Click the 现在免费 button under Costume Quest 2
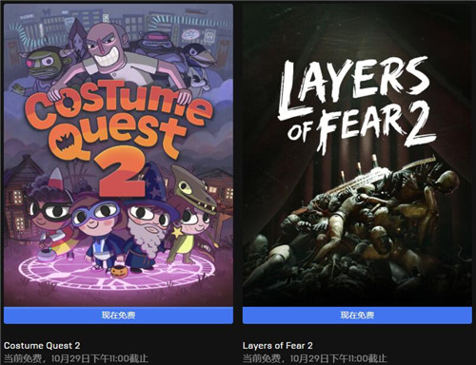Viewport: 476px width, 365px height. click(x=118, y=315)
